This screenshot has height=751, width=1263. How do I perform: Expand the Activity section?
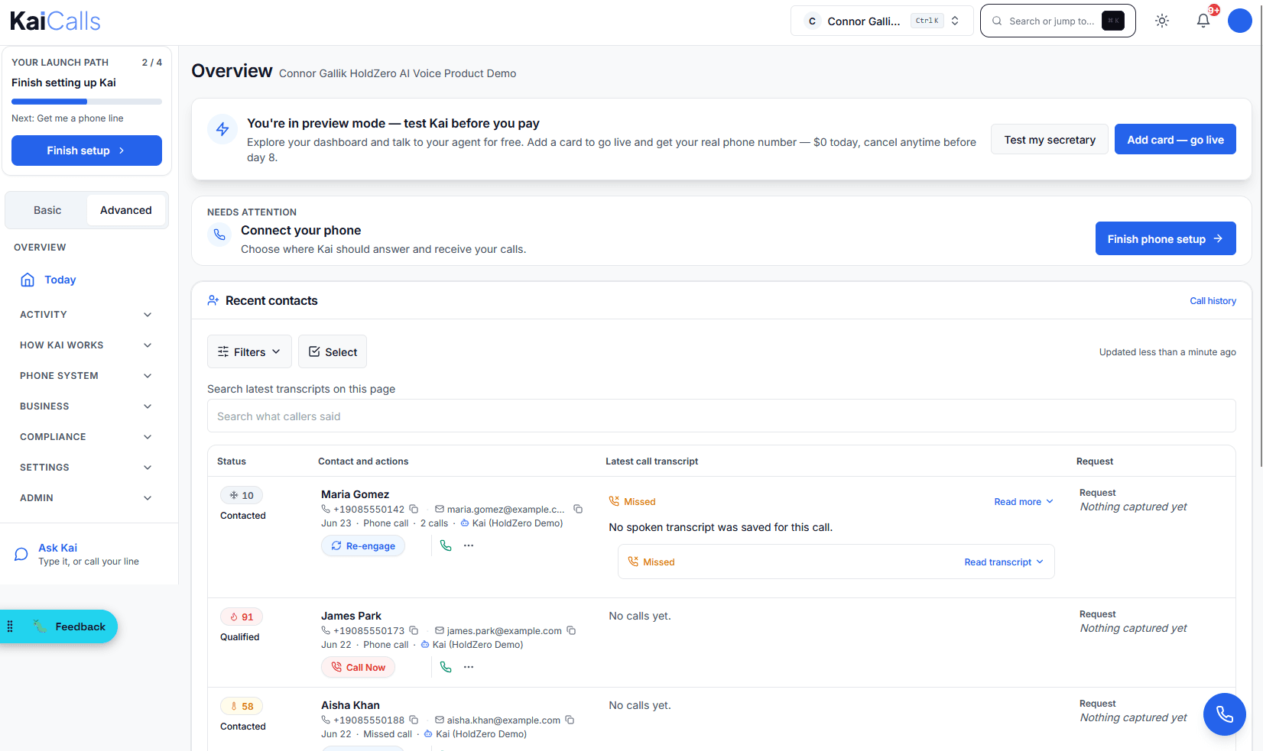pos(86,315)
